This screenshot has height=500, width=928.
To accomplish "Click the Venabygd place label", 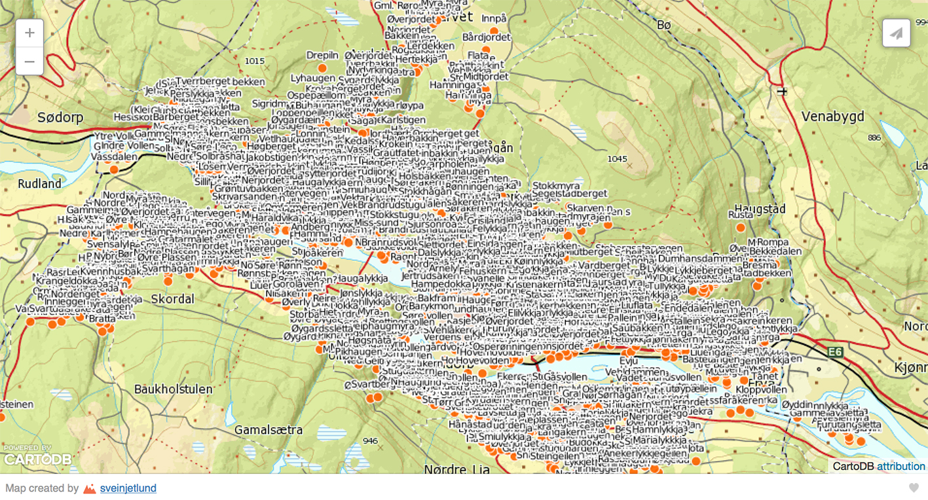I will tap(832, 116).
